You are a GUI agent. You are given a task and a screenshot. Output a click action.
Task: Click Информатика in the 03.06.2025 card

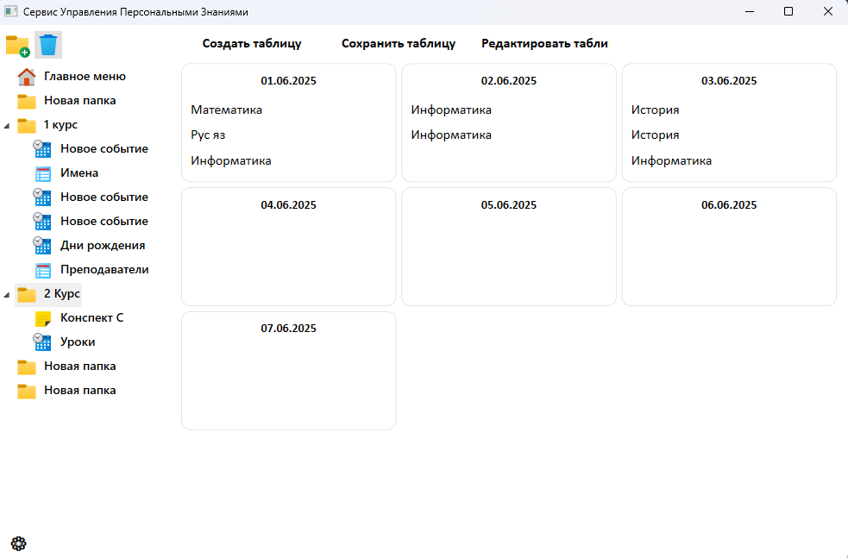(671, 161)
